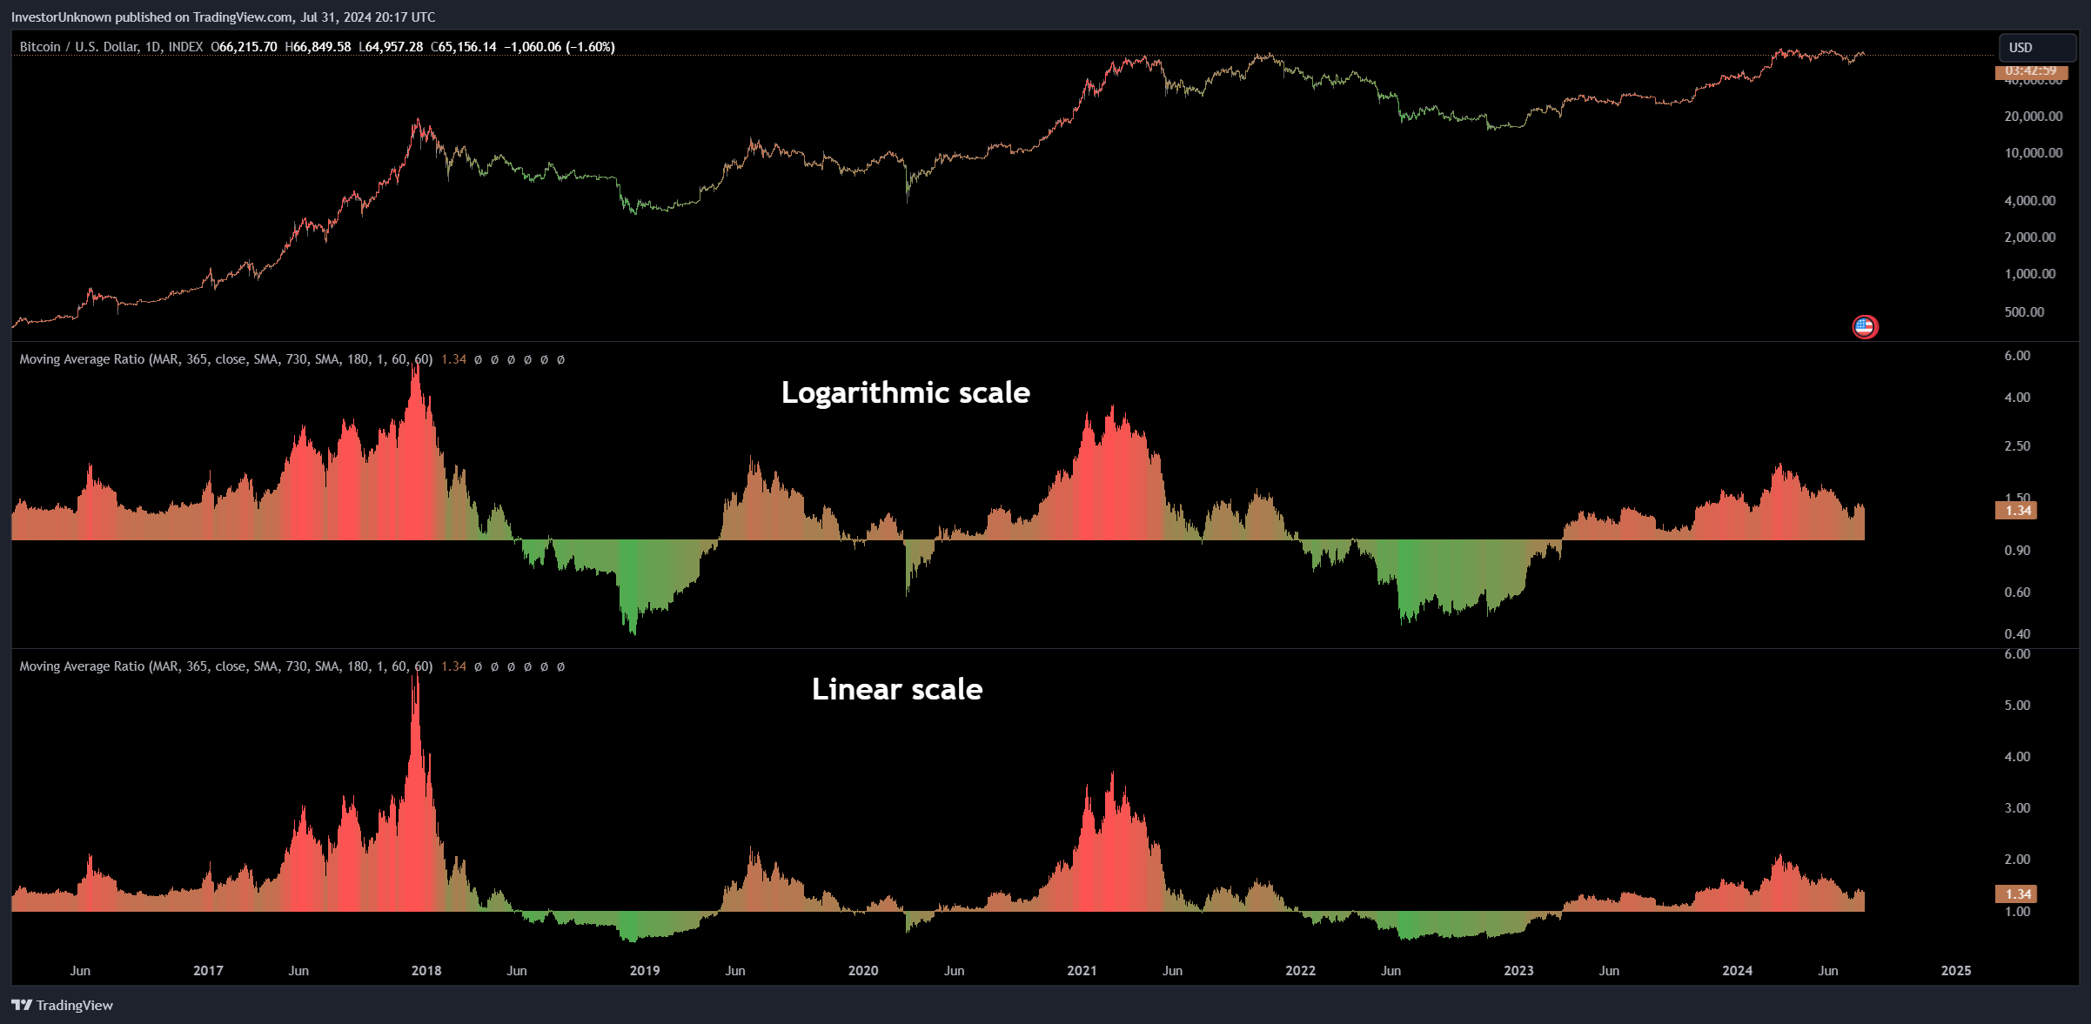Click the 2025 label on time axis
Image resolution: width=2091 pixels, height=1024 pixels.
point(1956,971)
